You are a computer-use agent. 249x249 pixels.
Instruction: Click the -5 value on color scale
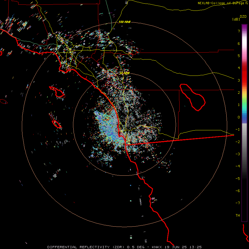[238, 179]
